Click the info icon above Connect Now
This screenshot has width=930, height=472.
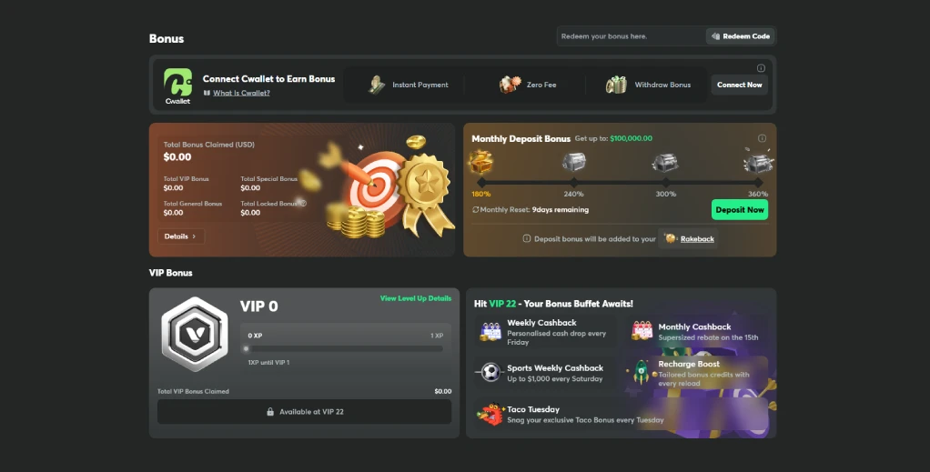[761, 68]
